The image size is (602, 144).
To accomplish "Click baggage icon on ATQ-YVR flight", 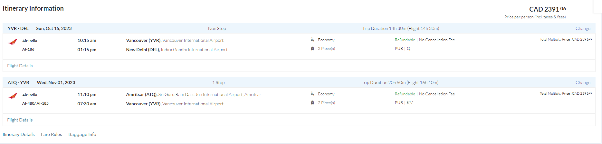I will (312, 103).
